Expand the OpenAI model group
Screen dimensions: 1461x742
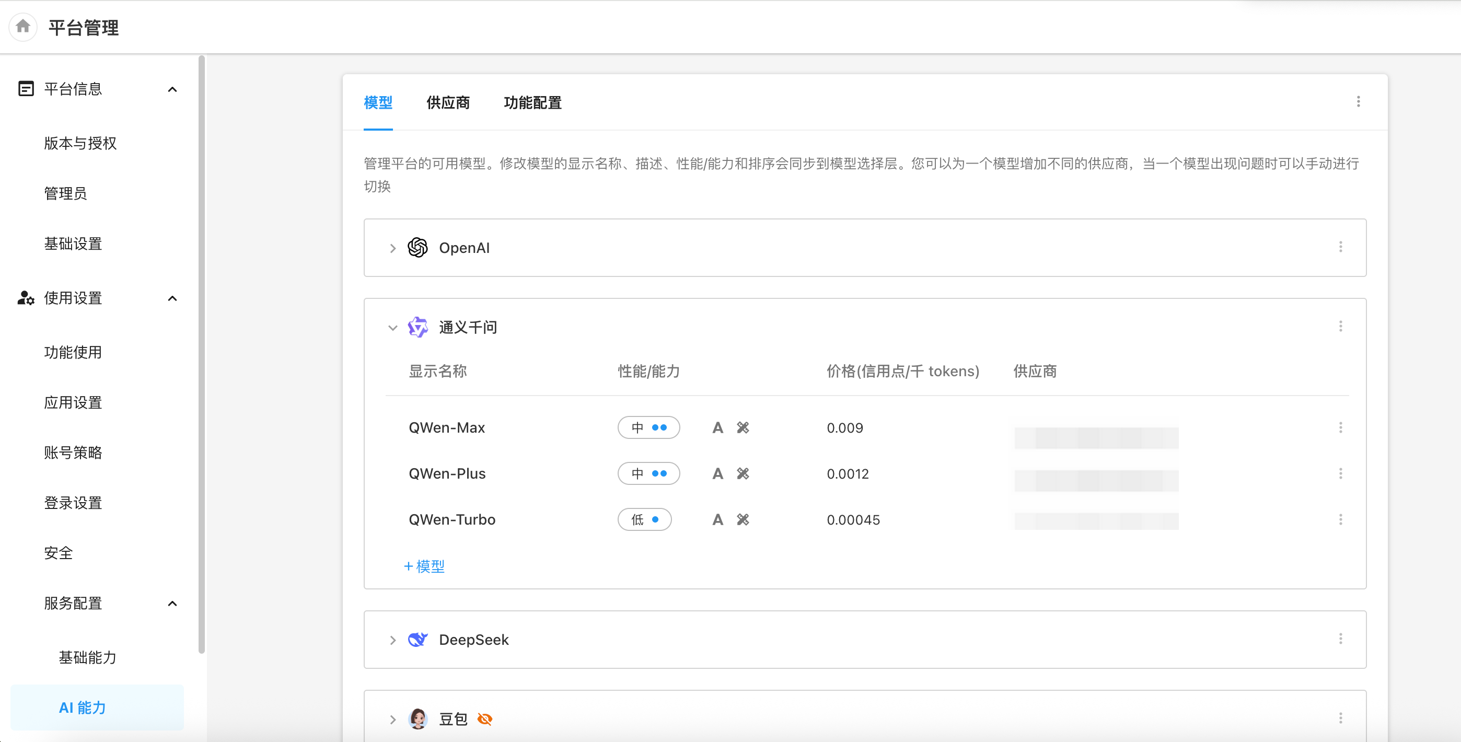[x=392, y=249]
